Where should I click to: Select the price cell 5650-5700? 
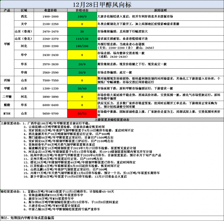(51, 113)
